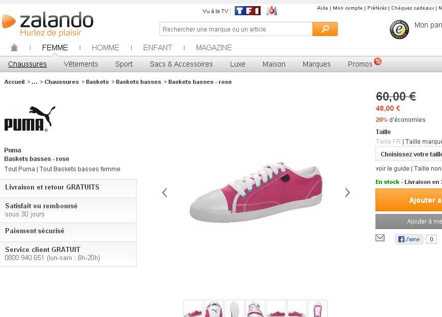The image size is (442, 317).
Task: Expand the breadcrumb ellipsis
Action: click(35, 82)
